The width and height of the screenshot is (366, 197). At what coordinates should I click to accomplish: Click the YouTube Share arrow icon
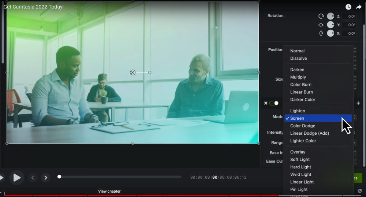[359, 7]
